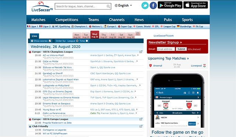Select the Thu Aug 27 date tab
Viewport: 236px width, 137px height.
click(104, 36)
